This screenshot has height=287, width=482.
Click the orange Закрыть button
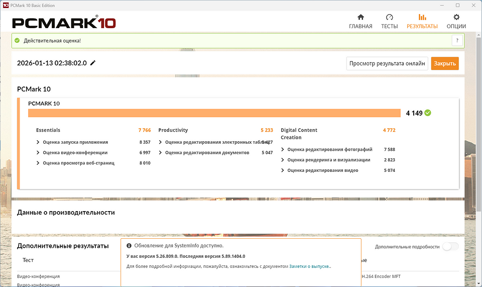pyautogui.click(x=444, y=63)
